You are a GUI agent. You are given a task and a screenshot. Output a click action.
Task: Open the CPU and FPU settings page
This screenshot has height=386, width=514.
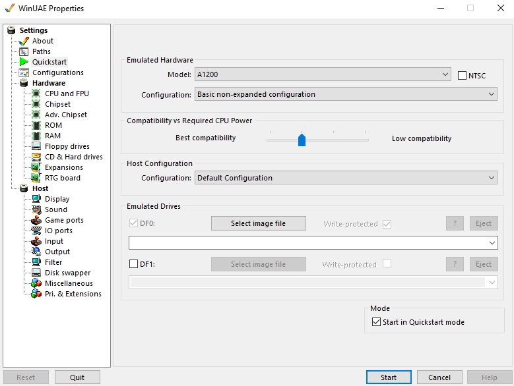67,94
